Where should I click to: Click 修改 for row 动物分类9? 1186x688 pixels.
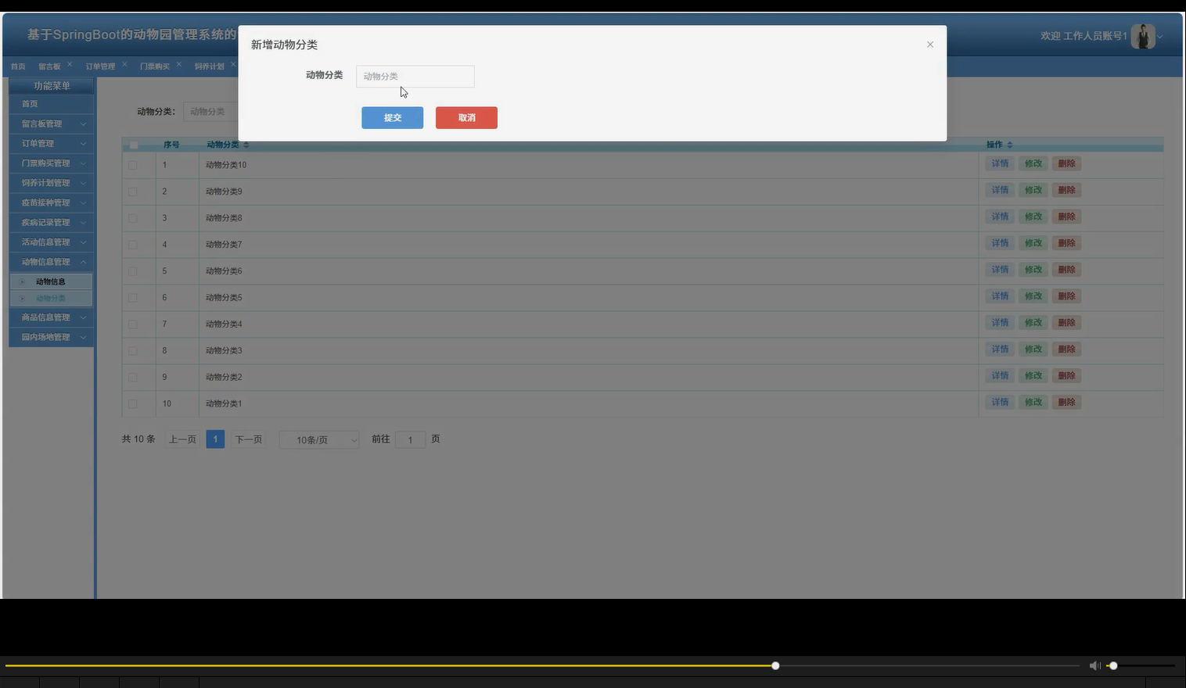pos(1033,190)
